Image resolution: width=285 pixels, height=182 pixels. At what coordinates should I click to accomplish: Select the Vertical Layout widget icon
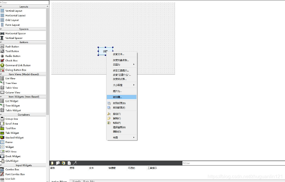coord(2,11)
